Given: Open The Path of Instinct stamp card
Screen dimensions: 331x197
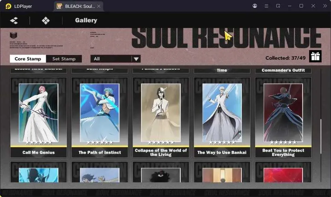Looking at the screenshot, I should [x=100, y=117].
